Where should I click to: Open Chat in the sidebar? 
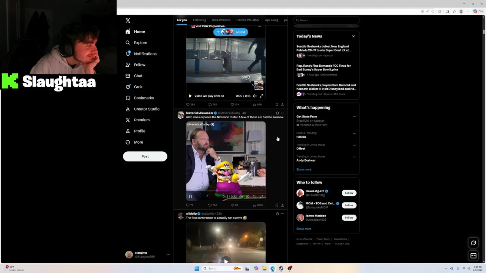tap(134, 76)
